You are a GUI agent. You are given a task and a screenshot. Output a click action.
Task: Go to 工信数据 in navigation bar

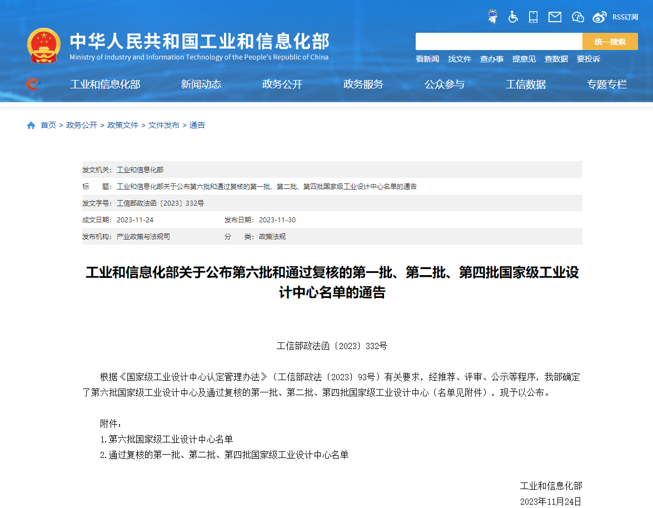pyautogui.click(x=526, y=84)
